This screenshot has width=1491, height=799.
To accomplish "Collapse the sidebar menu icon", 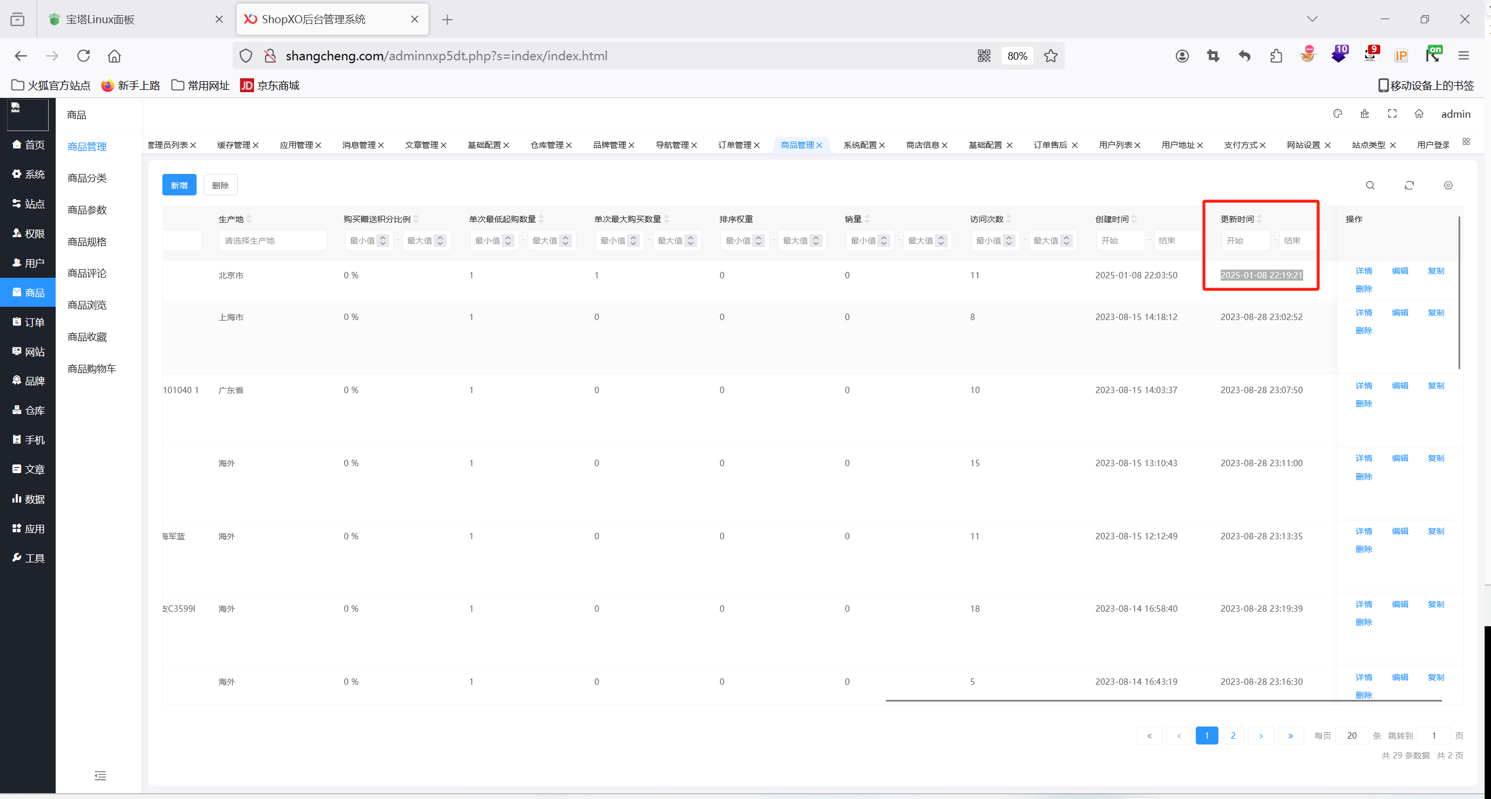I will [x=100, y=776].
